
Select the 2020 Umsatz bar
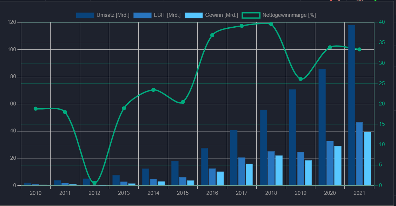322,127
